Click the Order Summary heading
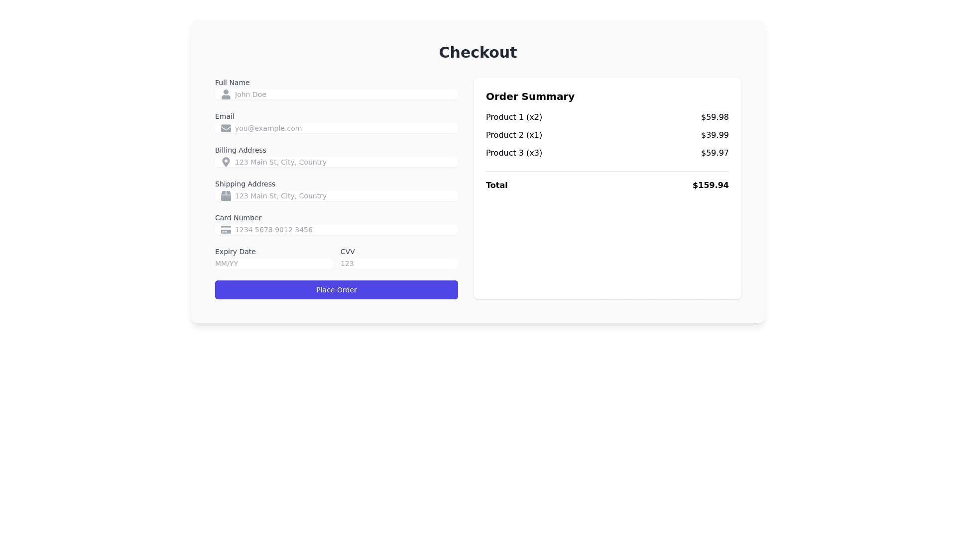This screenshot has height=537, width=956. pos(530,96)
